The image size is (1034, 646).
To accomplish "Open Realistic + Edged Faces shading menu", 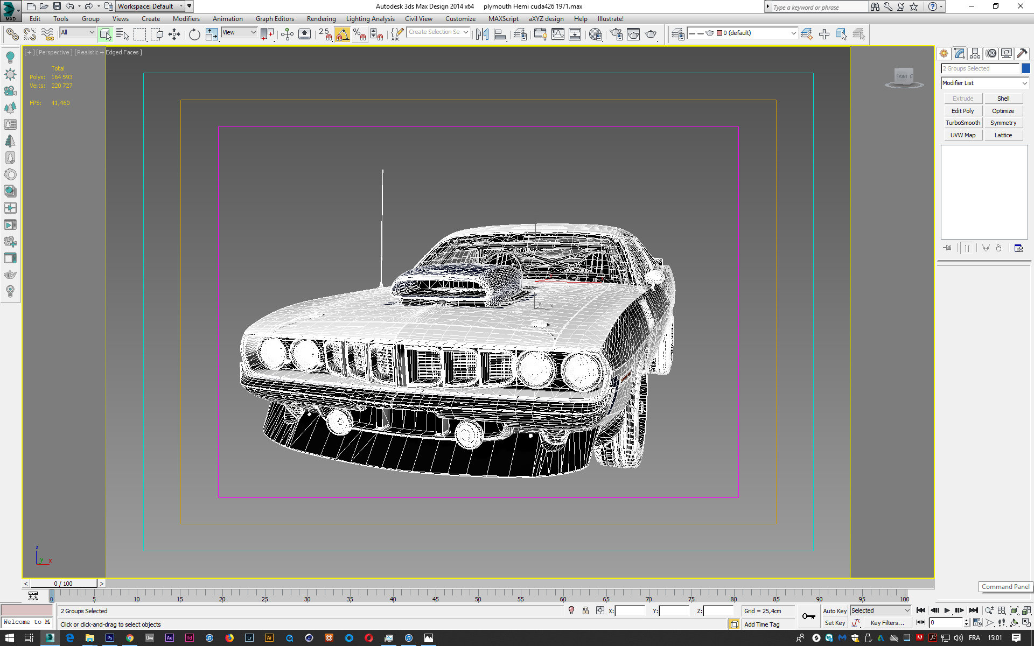I will 108,52.
